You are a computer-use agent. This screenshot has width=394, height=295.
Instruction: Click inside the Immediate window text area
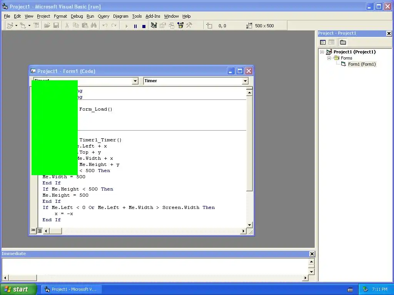click(155, 267)
